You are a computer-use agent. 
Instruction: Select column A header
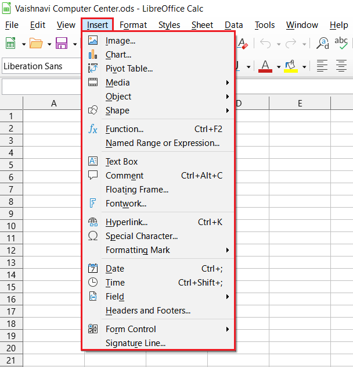[54, 103]
